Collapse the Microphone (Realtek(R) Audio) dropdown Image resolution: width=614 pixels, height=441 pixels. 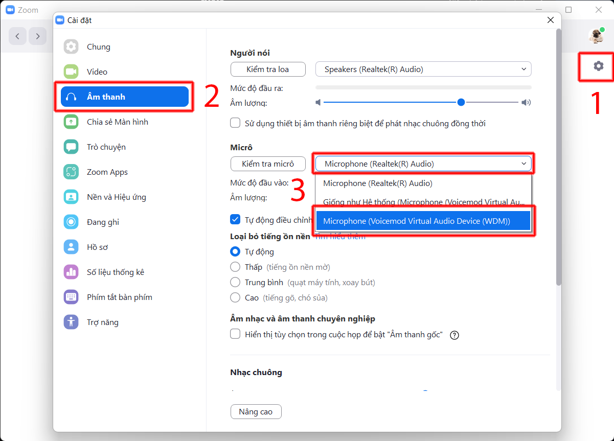(423, 164)
